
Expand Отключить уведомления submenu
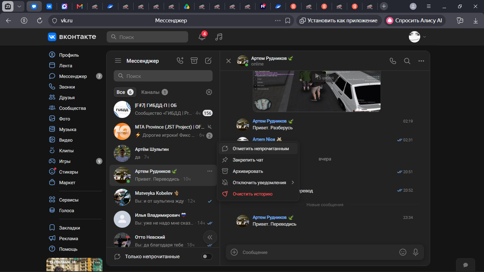(x=293, y=182)
